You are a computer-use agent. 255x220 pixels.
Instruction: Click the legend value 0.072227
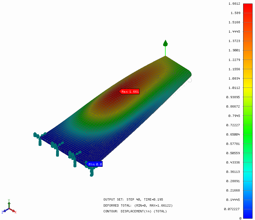pyautogui.click(x=232, y=209)
